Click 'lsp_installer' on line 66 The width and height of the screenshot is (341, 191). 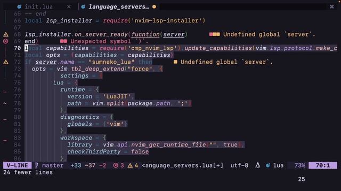tap(69, 21)
